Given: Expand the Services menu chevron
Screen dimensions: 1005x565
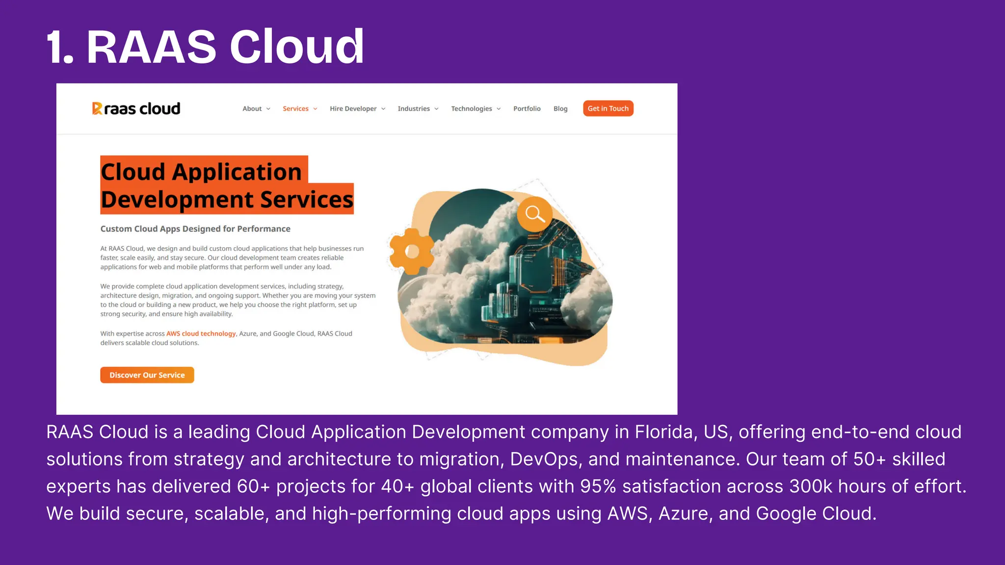Looking at the screenshot, I should 315,109.
